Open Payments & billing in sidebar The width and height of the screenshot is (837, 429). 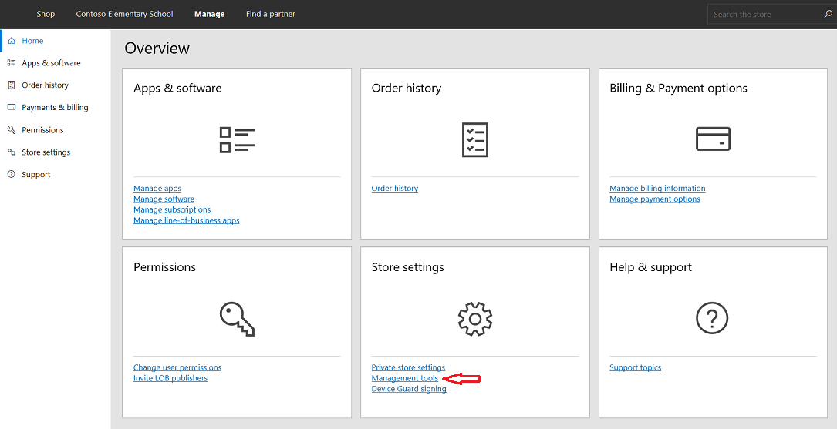click(x=55, y=108)
